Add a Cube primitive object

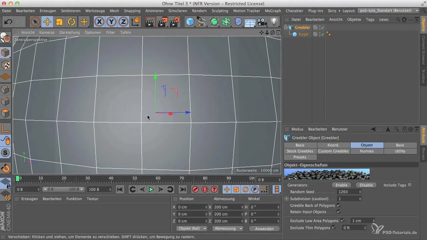190,22
